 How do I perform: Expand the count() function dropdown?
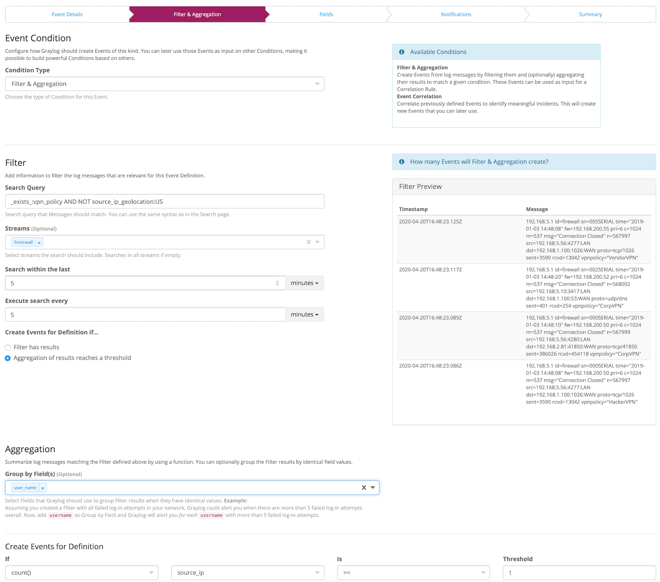(x=82, y=573)
